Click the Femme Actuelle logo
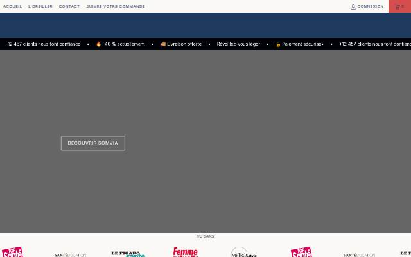The image size is (411, 257). 186,253
